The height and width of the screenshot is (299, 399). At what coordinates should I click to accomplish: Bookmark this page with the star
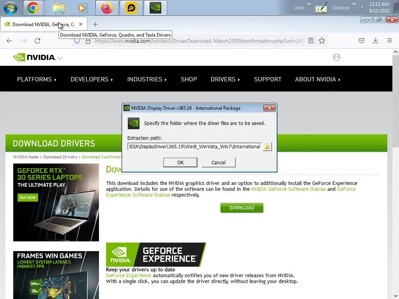coord(322,40)
